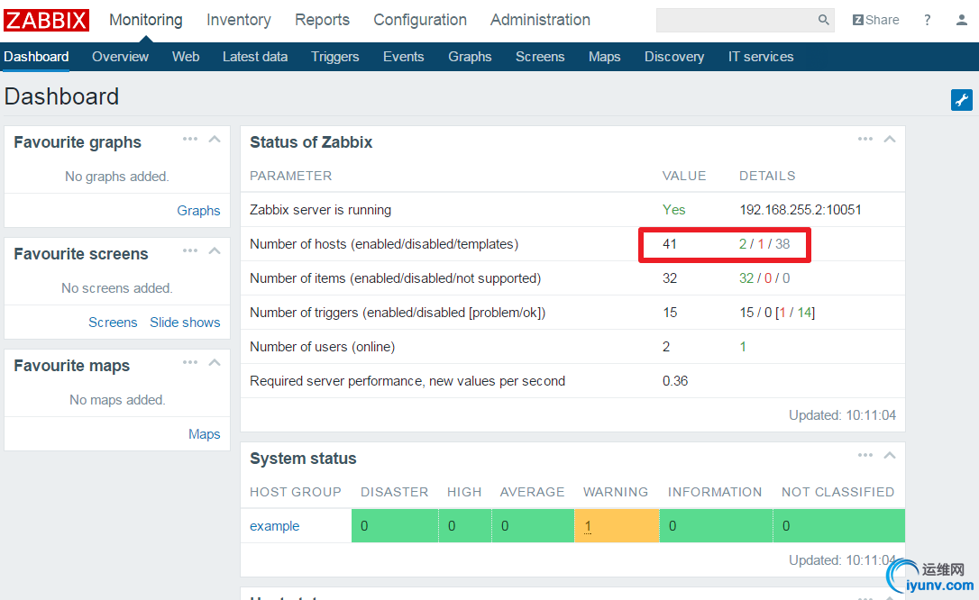The height and width of the screenshot is (600, 979).
Task: Open the Share link icon
Action: pyautogui.click(x=875, y=20)
